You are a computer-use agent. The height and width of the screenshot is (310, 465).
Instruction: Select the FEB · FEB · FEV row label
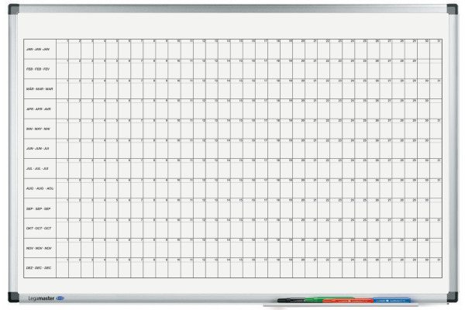click(x=38, y=69)
